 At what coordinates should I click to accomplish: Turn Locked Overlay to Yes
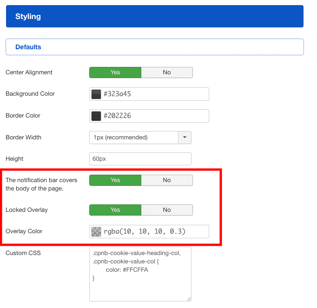point(115,210)
